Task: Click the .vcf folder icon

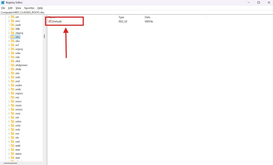Action: (x=13, y=45)
